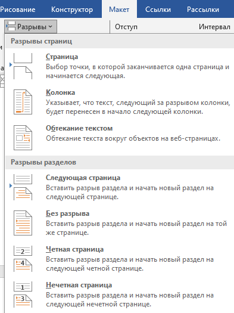Screen dimensions: 234x313
Task: Select the Четная страница section break
Action: tap(120, 259)
